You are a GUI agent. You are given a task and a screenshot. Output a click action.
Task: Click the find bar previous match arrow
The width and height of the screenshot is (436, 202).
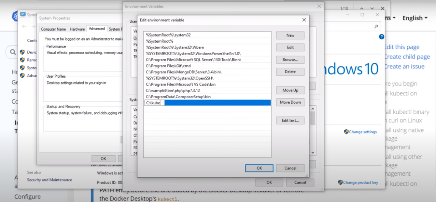coord(362,8)
